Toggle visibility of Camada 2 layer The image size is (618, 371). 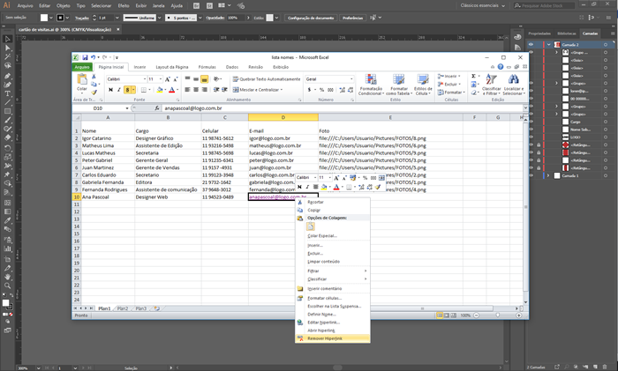531,44
